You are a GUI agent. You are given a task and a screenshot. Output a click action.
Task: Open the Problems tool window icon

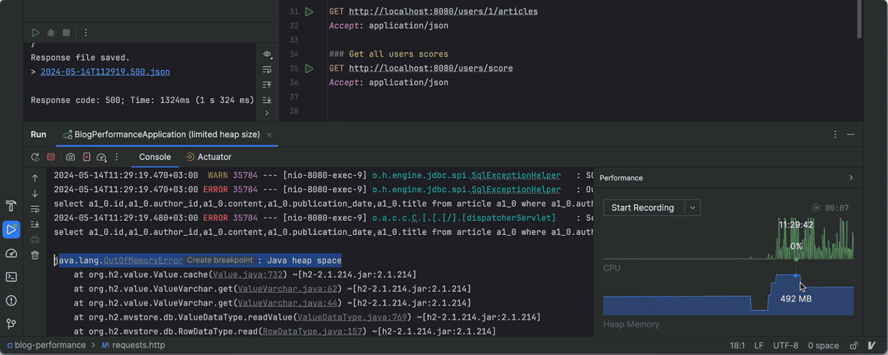click(11, 301)
